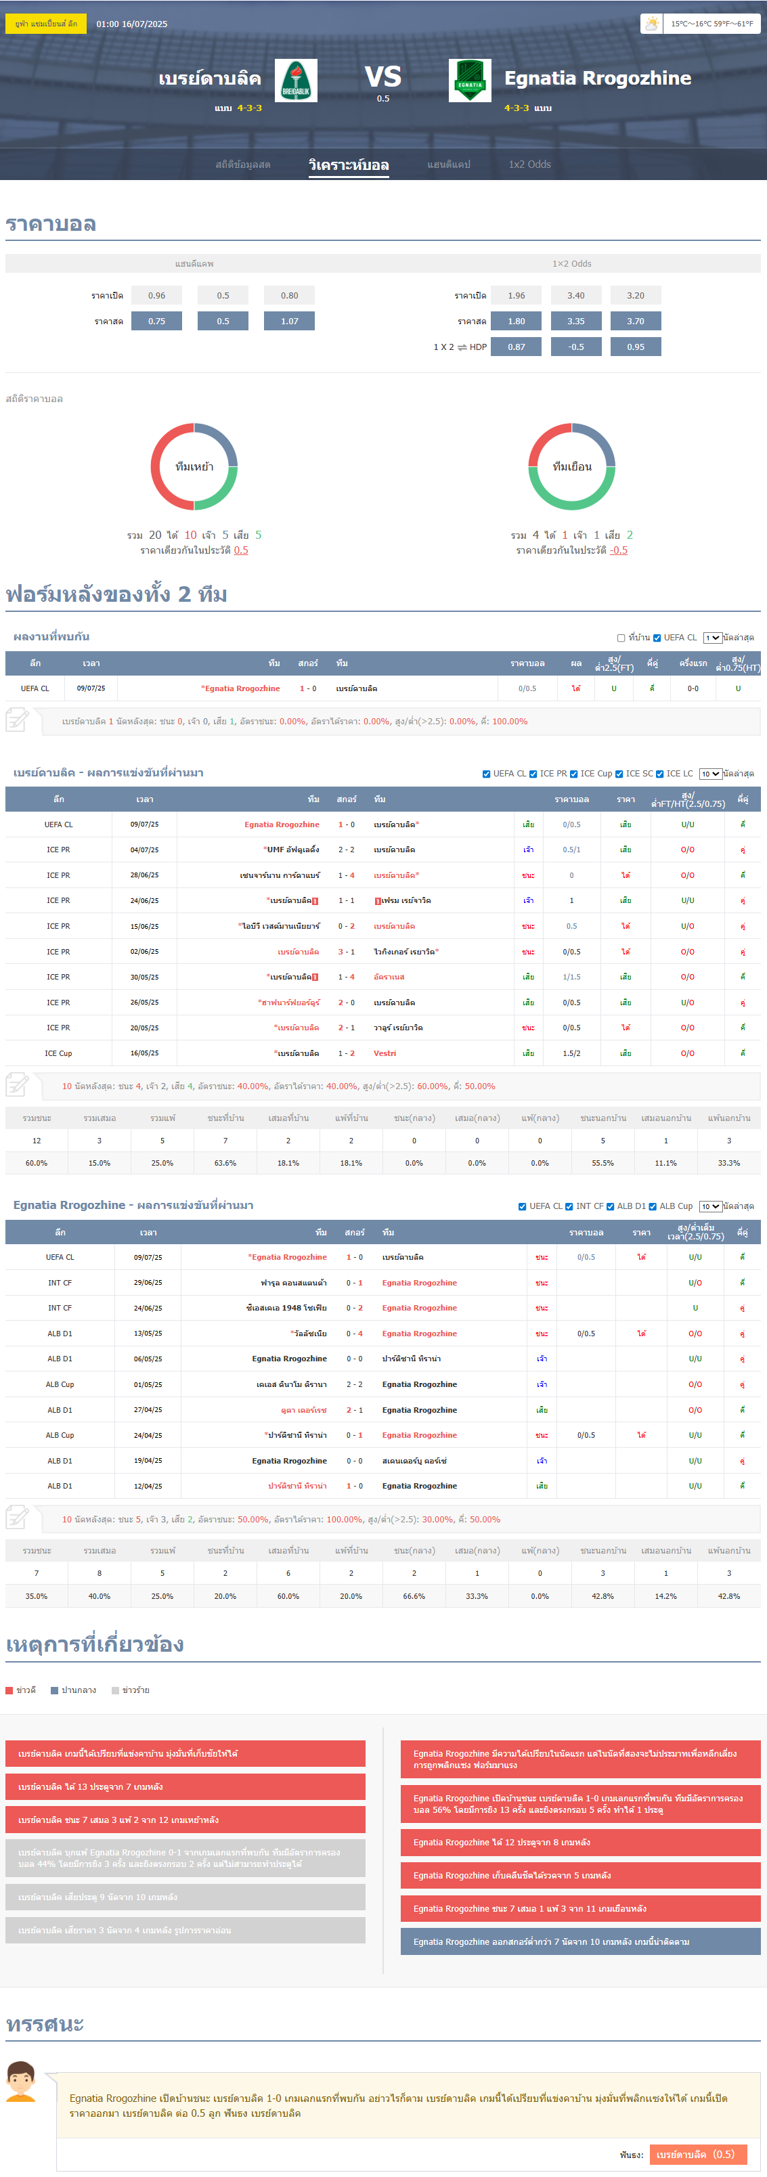Toggle the home-only checkbox in head-to-head
The height and width of the screenshot is (2177, 767).
coord(621,638)
